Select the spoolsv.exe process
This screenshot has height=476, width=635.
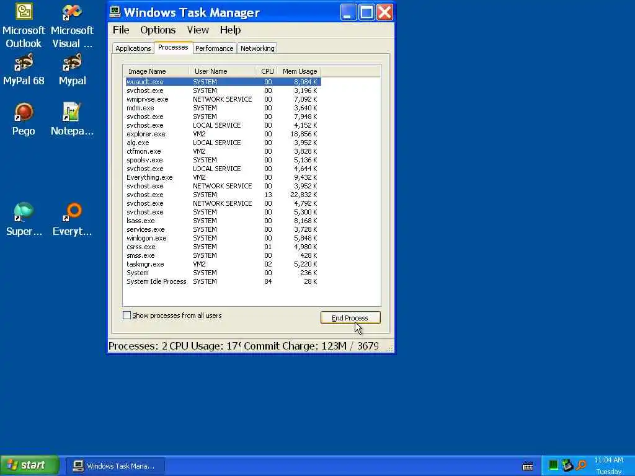(x=223, y=160)
